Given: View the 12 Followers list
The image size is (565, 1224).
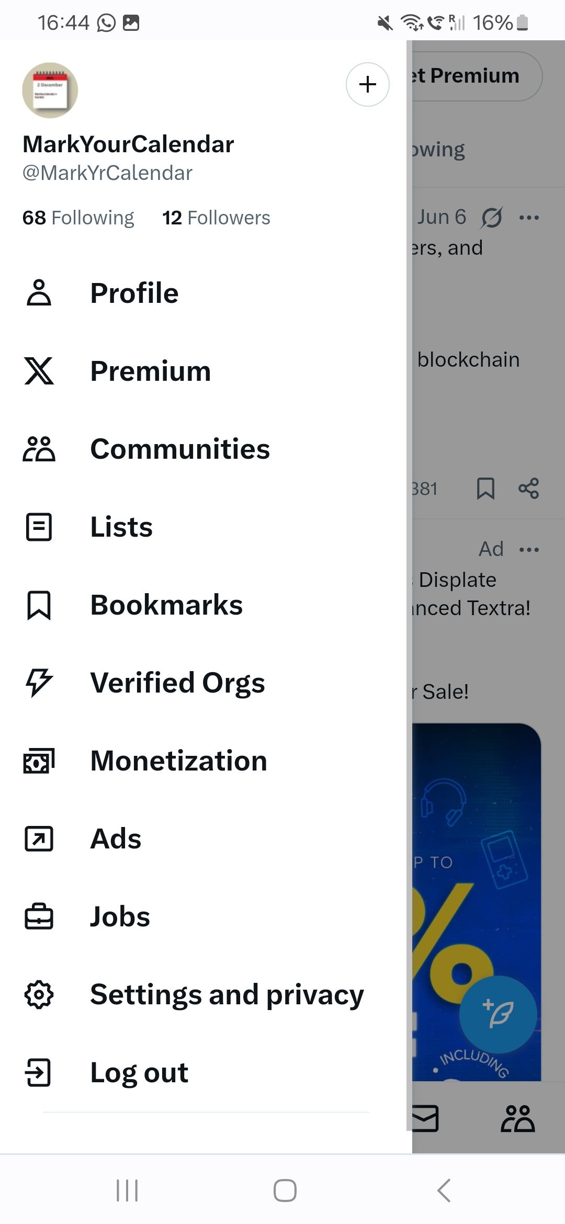Looking at the screenshot, I should click(x=216, y=218).
